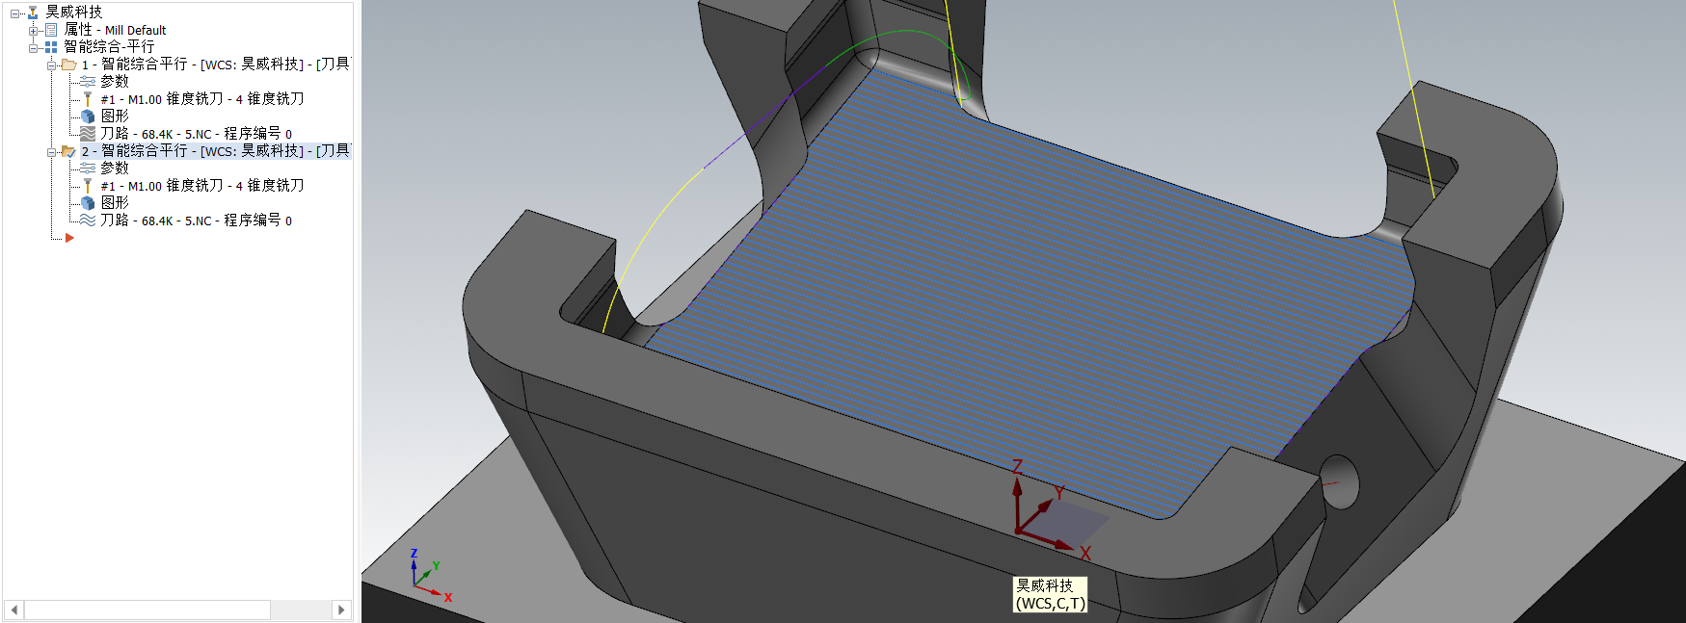
Task: Select the label of operation 2 - 智能综合平行
Action: [x=215, y=151]
